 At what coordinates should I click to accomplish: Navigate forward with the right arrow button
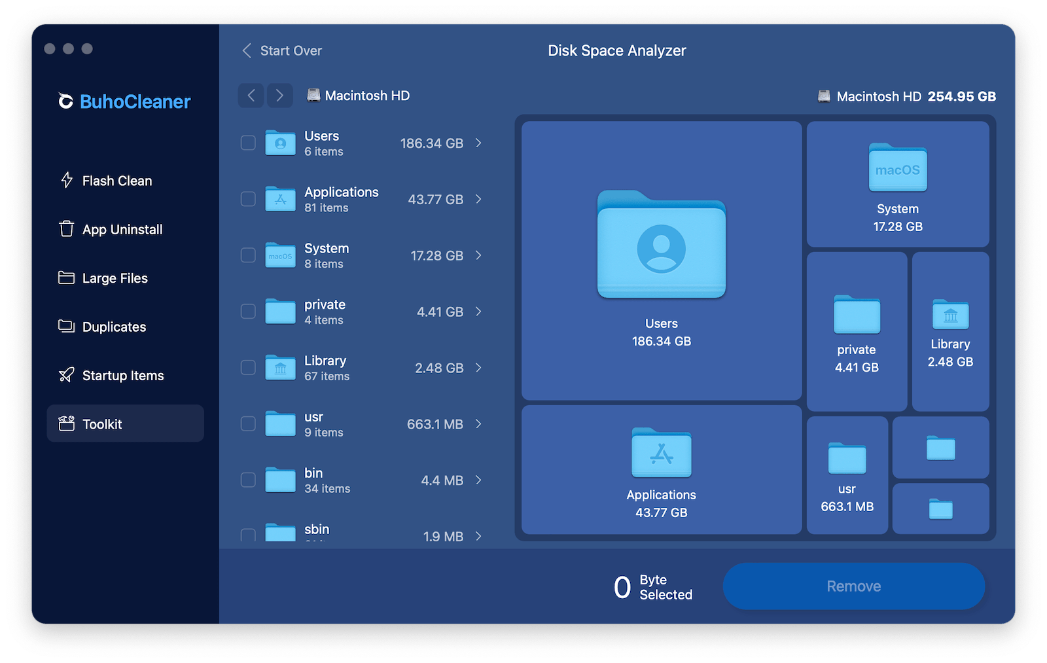coord(279,96)
